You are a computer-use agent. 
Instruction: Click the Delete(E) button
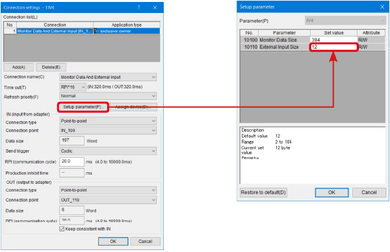tap(51, 68)
